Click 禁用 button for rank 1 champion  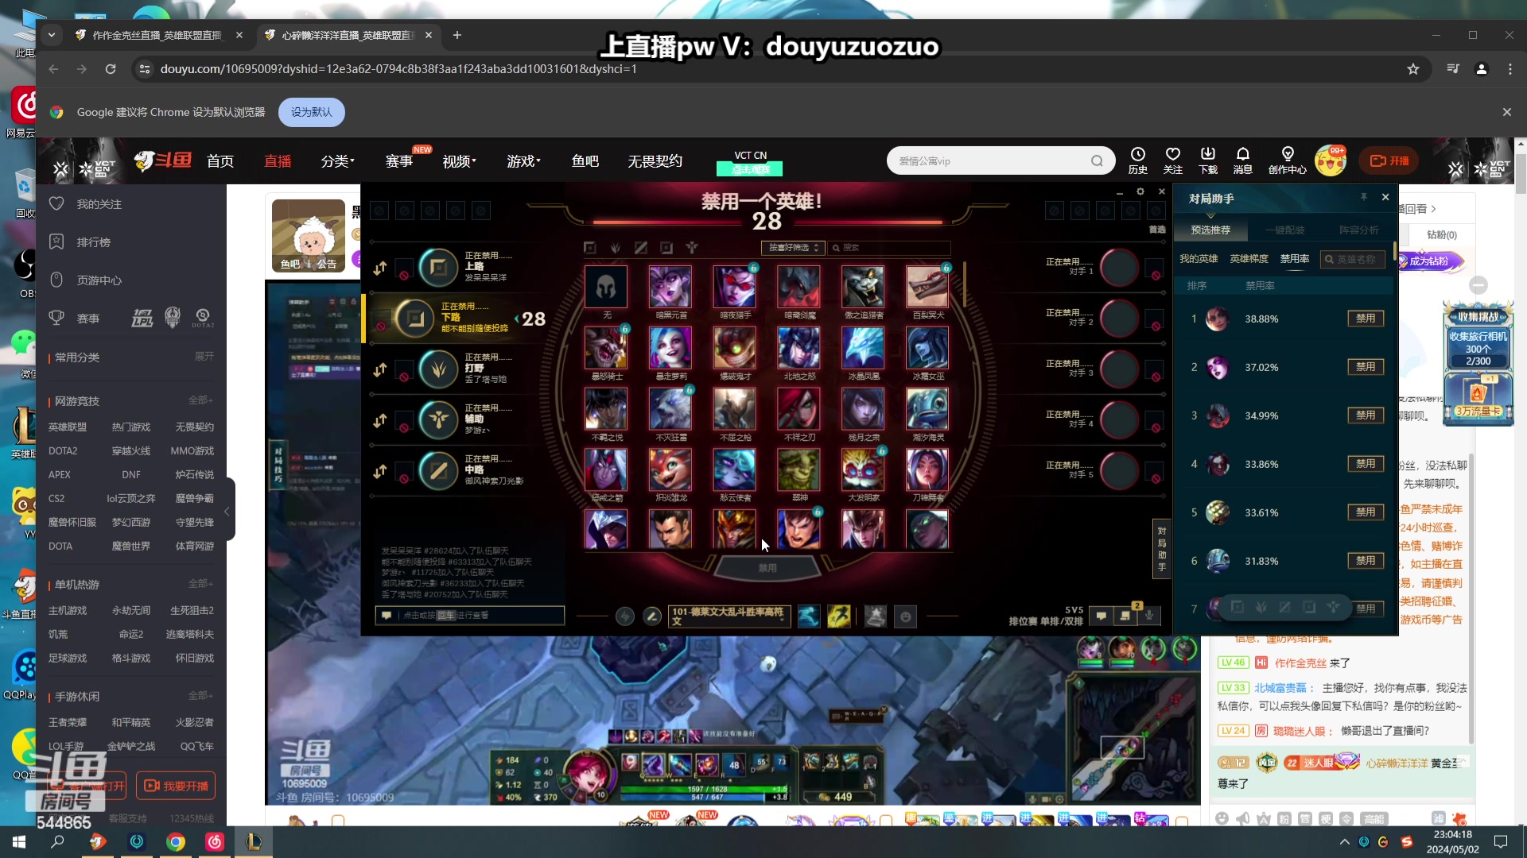click(x=1366, y=319)
